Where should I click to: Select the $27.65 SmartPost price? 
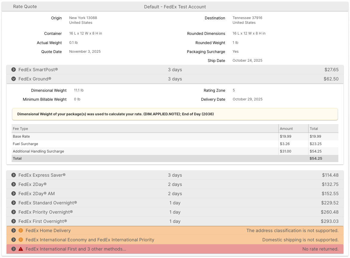tap(331, 70)
